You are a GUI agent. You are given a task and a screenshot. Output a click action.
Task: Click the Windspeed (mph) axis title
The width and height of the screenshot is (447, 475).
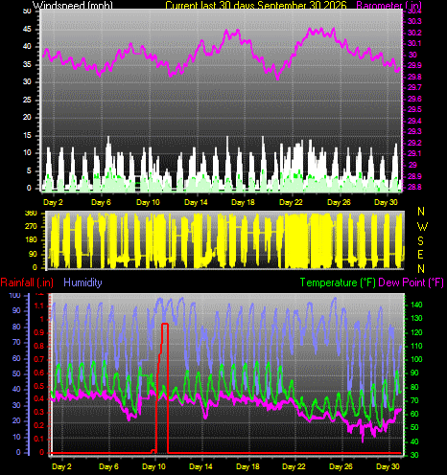(x=73, y=5)
